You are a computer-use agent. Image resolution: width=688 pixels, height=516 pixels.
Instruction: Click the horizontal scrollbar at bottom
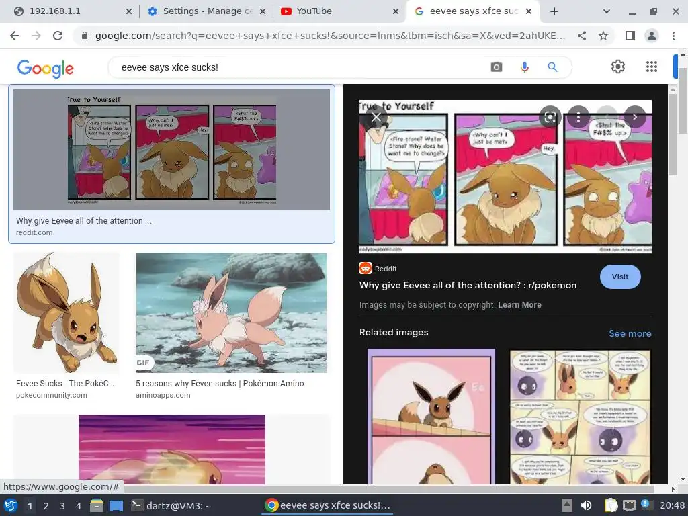pos(390,489)
